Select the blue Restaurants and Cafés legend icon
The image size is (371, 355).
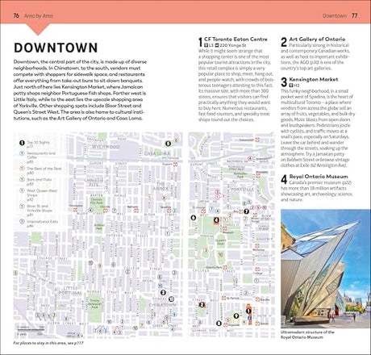coord(22,153)
